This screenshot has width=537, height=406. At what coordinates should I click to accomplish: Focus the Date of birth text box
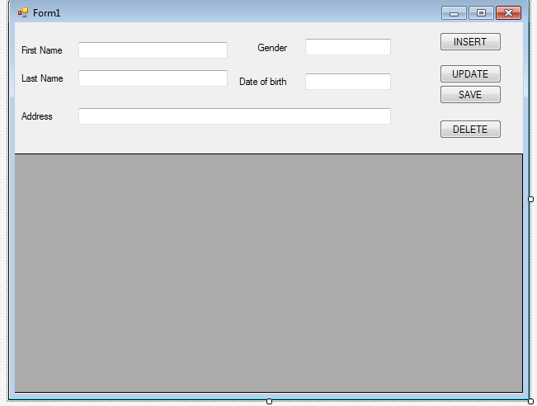(x=348, y=82)
